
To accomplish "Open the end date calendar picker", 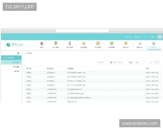I will (131, 62).
